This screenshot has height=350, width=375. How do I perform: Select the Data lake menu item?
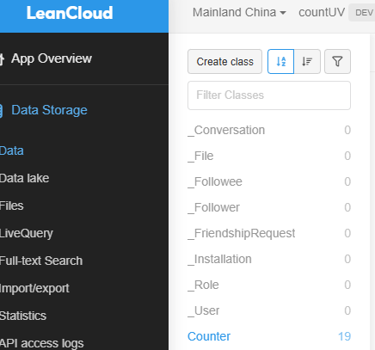(24, 178)
